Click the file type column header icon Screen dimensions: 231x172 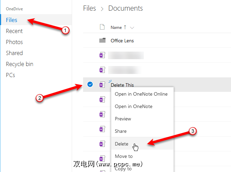click(x=102, y=27)
